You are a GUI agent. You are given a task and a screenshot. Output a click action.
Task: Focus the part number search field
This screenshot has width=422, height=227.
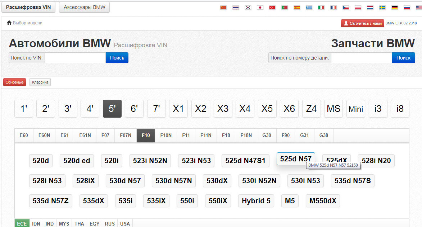pos(362,58)
